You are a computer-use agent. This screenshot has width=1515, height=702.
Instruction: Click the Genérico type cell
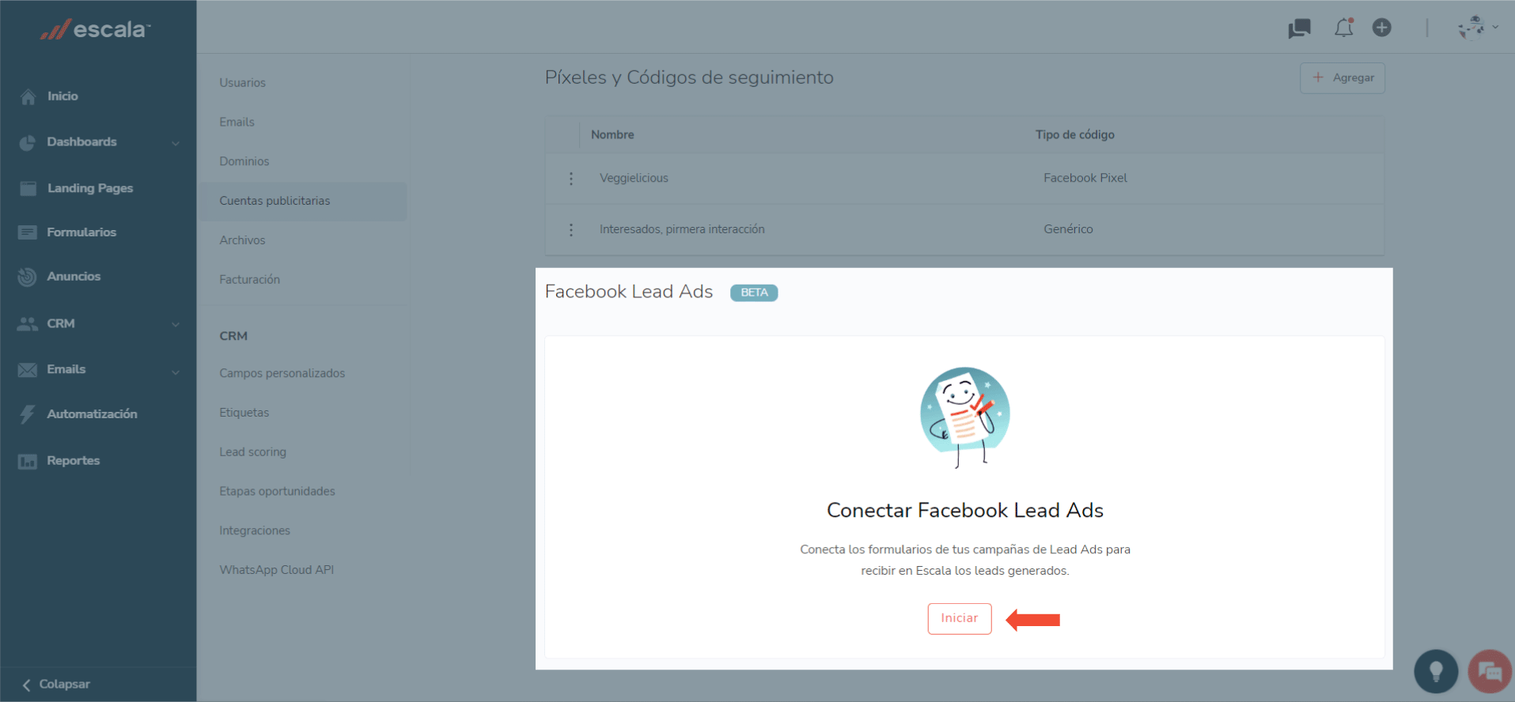point(1068,229)
